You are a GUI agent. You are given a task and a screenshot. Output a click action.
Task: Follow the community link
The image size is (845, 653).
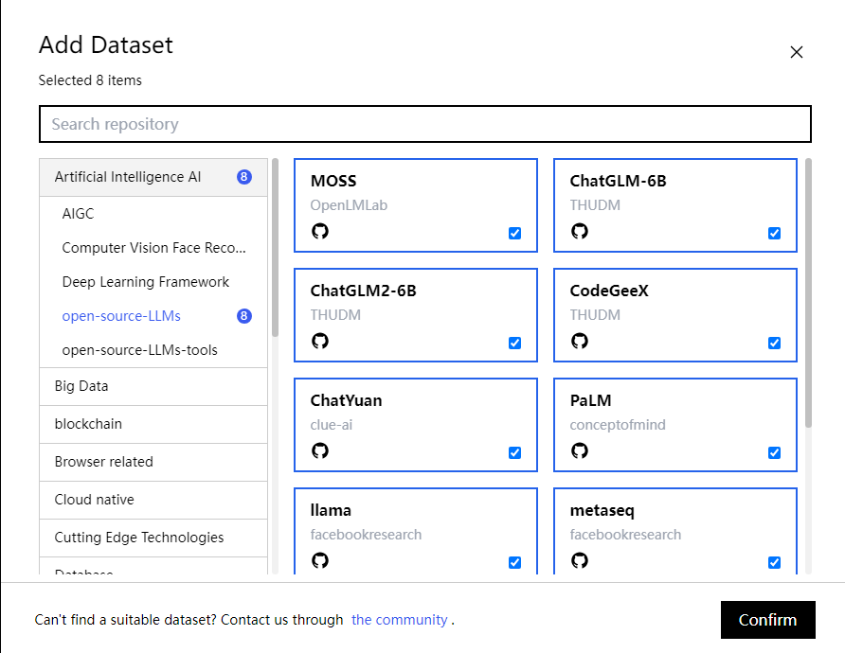coord(400,620)
